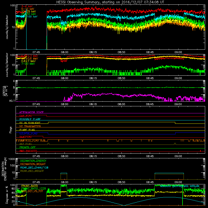Select the GAP_FLAG label
The image size is (208, 208).
[x=25, y=116]
